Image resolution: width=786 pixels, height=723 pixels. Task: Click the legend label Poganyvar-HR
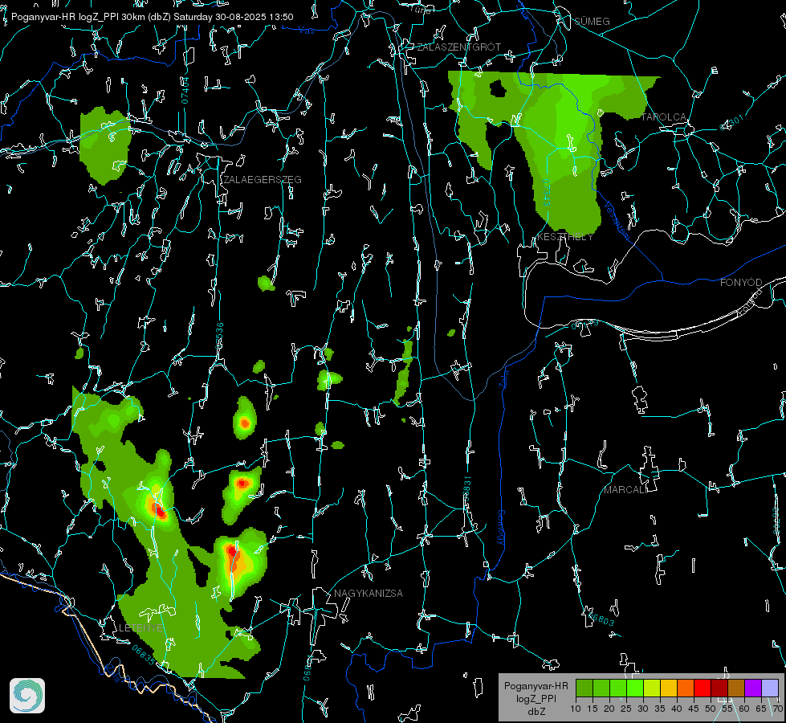(x=536, y=686)
